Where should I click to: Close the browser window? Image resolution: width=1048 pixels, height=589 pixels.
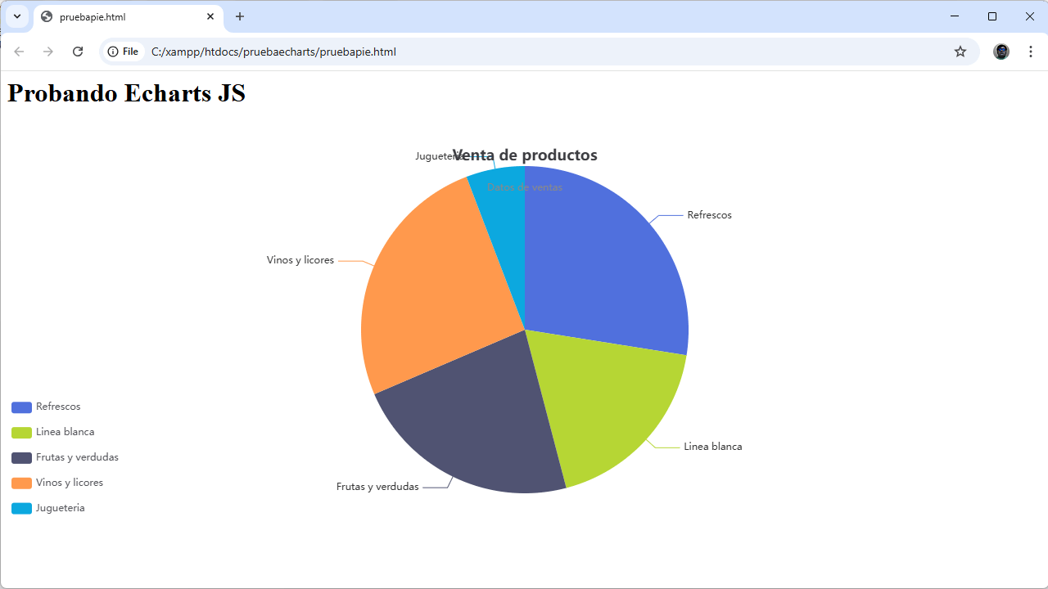[1030, 16]
